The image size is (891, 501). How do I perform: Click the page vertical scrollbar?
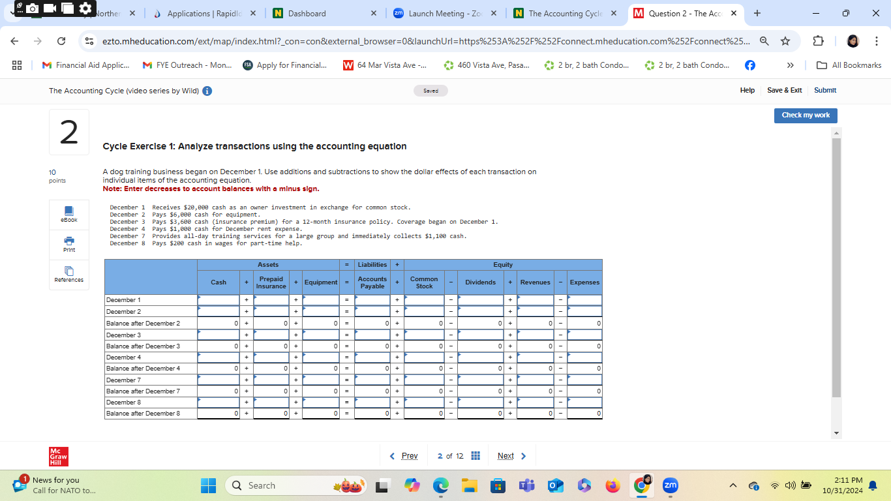(x=837, y=267)
